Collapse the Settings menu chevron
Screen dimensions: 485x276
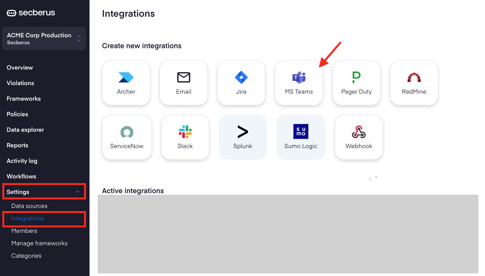pos(77,192)
